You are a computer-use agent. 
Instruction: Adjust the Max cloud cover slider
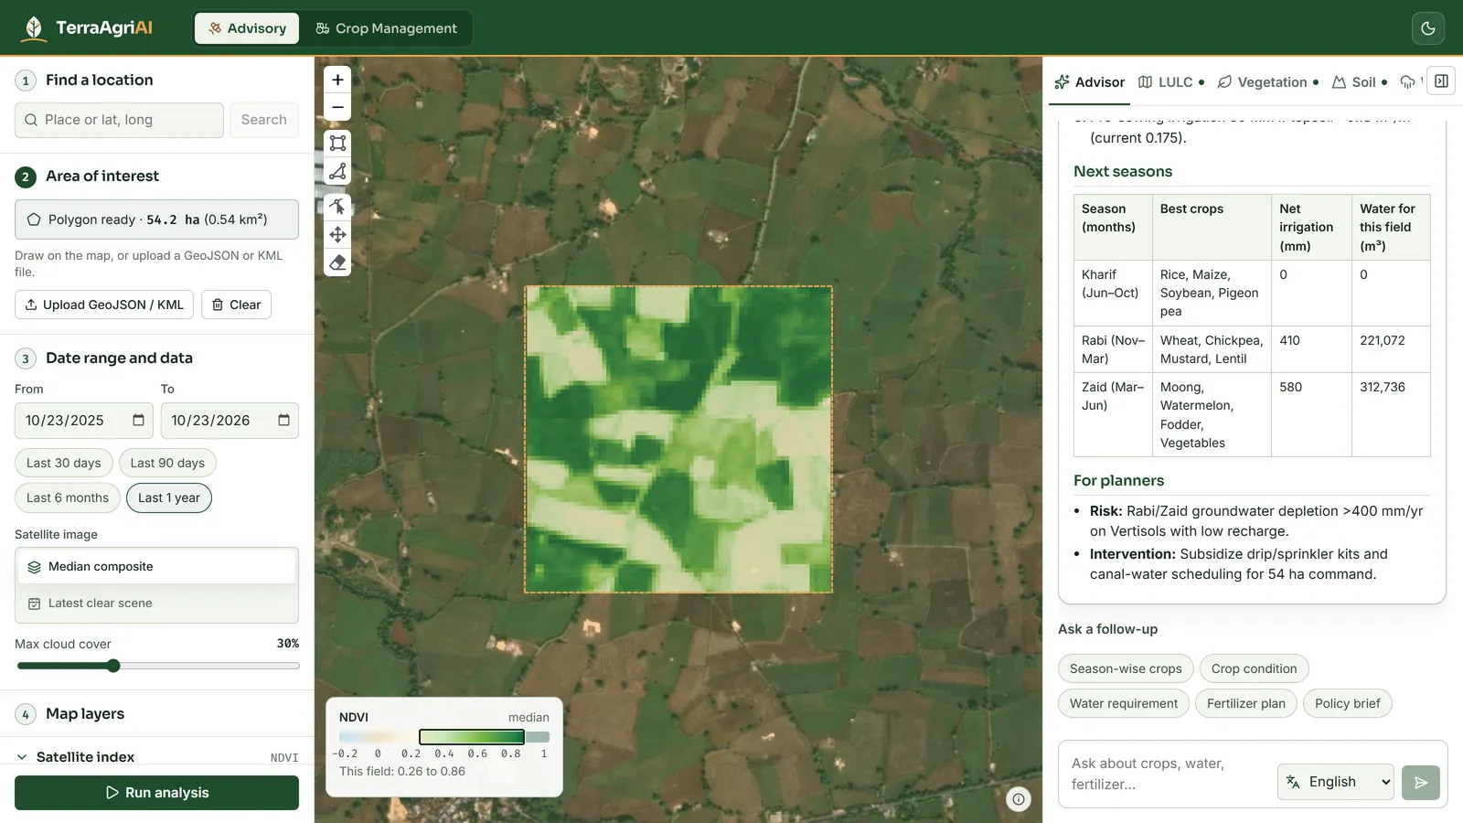click(x=158, y=666)
